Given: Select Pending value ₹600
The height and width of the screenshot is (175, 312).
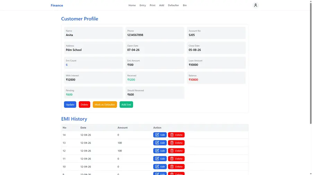Looking at the screenshot, I should click(x=69, y=95).
